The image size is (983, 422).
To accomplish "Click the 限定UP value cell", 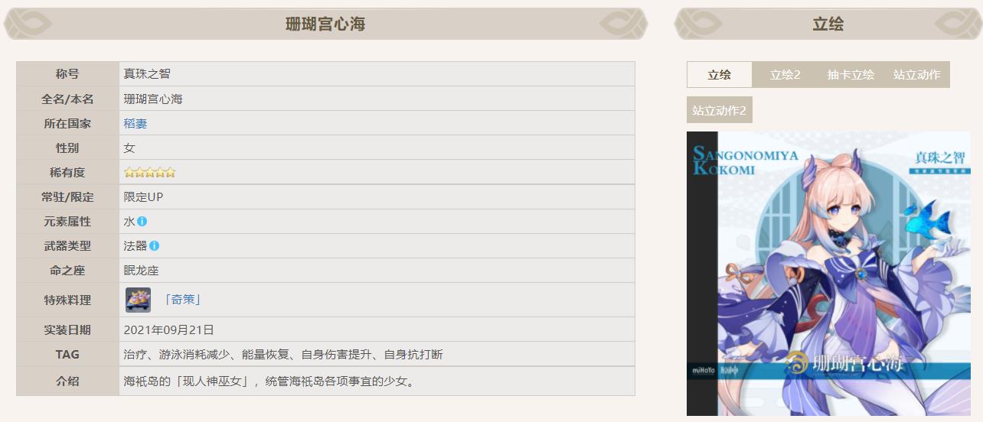I will [377, 197].
